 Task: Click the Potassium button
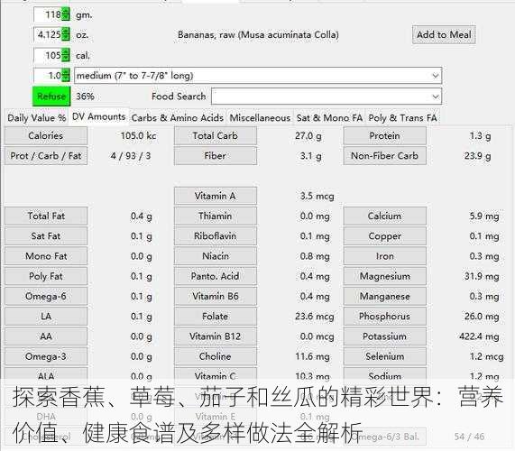[384, 336]
